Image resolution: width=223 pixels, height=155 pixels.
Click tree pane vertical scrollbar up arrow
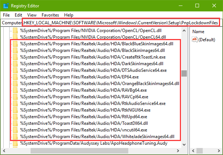click(184, 31)
